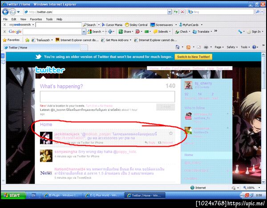Open Smiley Central toolbar item

click(136, 25)
